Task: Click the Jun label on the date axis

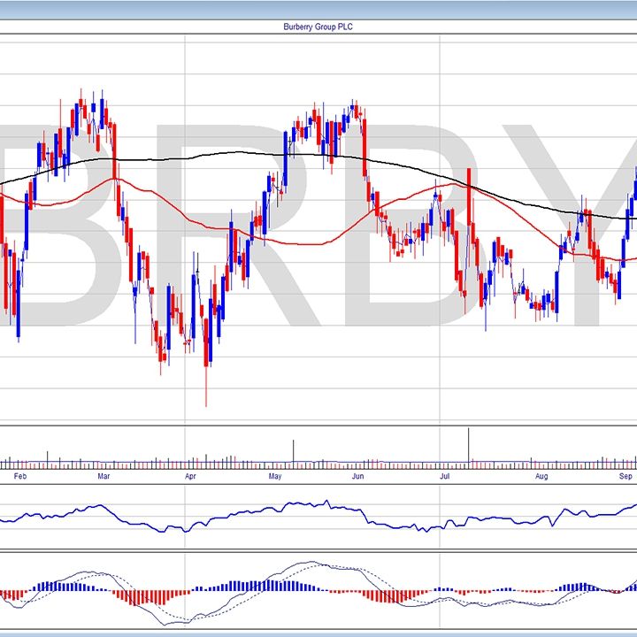Action: click(x=357, y=477)
